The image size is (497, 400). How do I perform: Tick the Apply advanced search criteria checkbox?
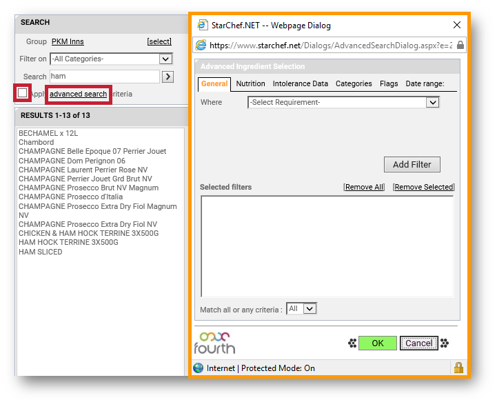click(x=23, y=93)
